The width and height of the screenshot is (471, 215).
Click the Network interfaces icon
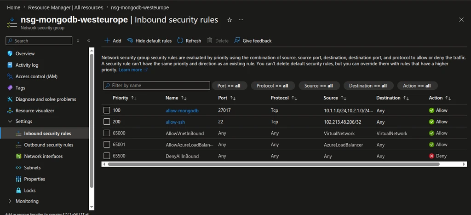coord(18,157)
